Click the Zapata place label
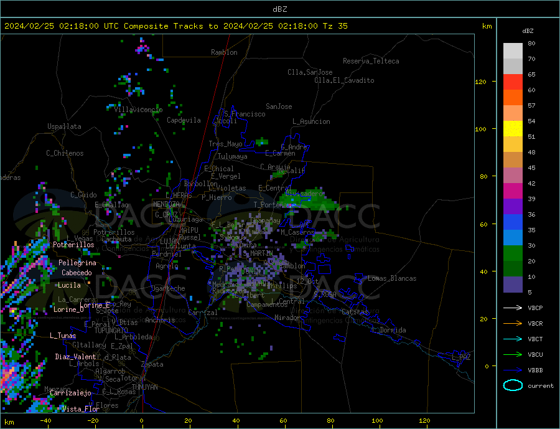The height and width of the screenshot is (429, 560). click(x=152, y=365)
